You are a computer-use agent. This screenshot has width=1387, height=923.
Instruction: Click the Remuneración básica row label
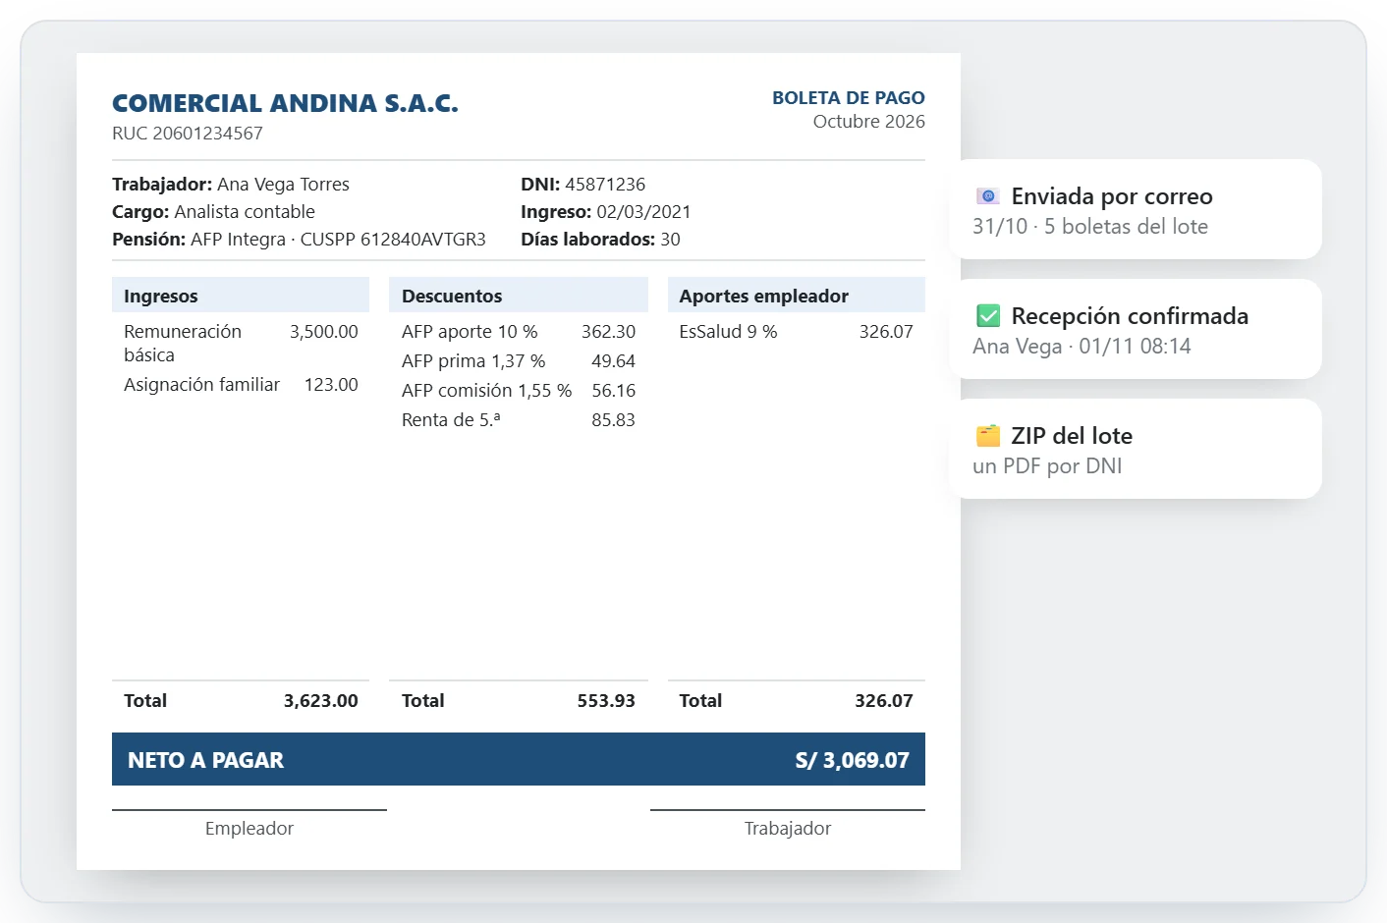click(183, 344)
